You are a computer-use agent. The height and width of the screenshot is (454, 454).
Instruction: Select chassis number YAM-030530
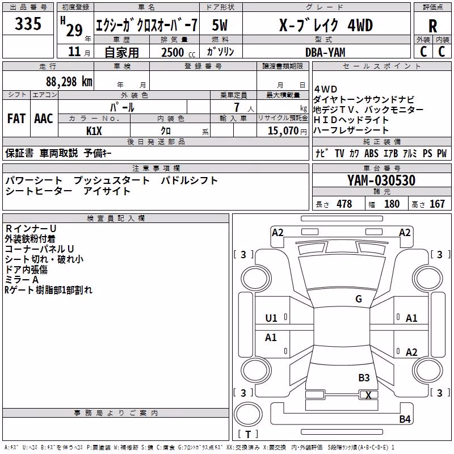point(381,180)
